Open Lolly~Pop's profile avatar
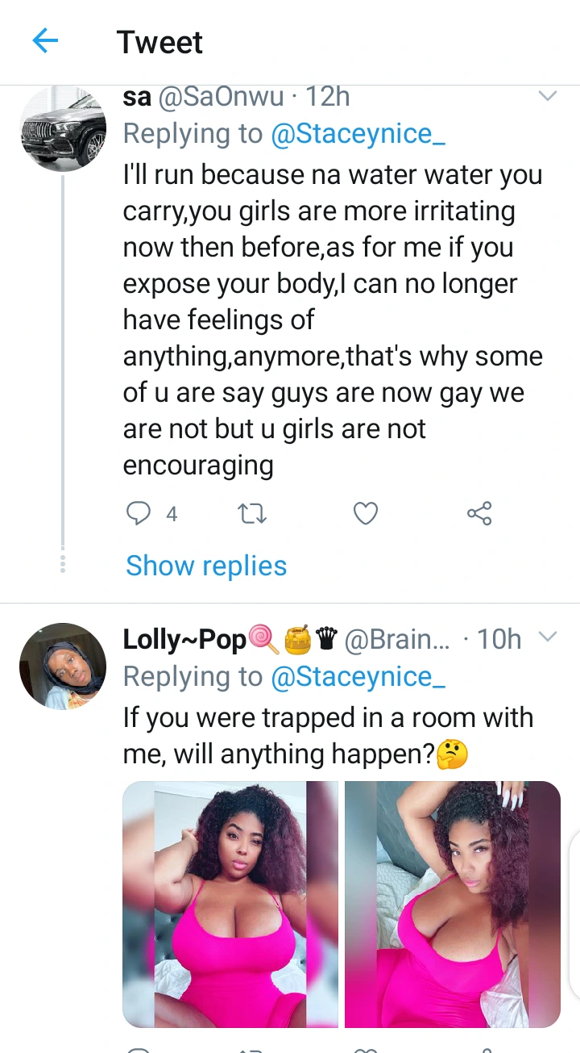This screenshot has height=1053, width=580. (63, 666)
